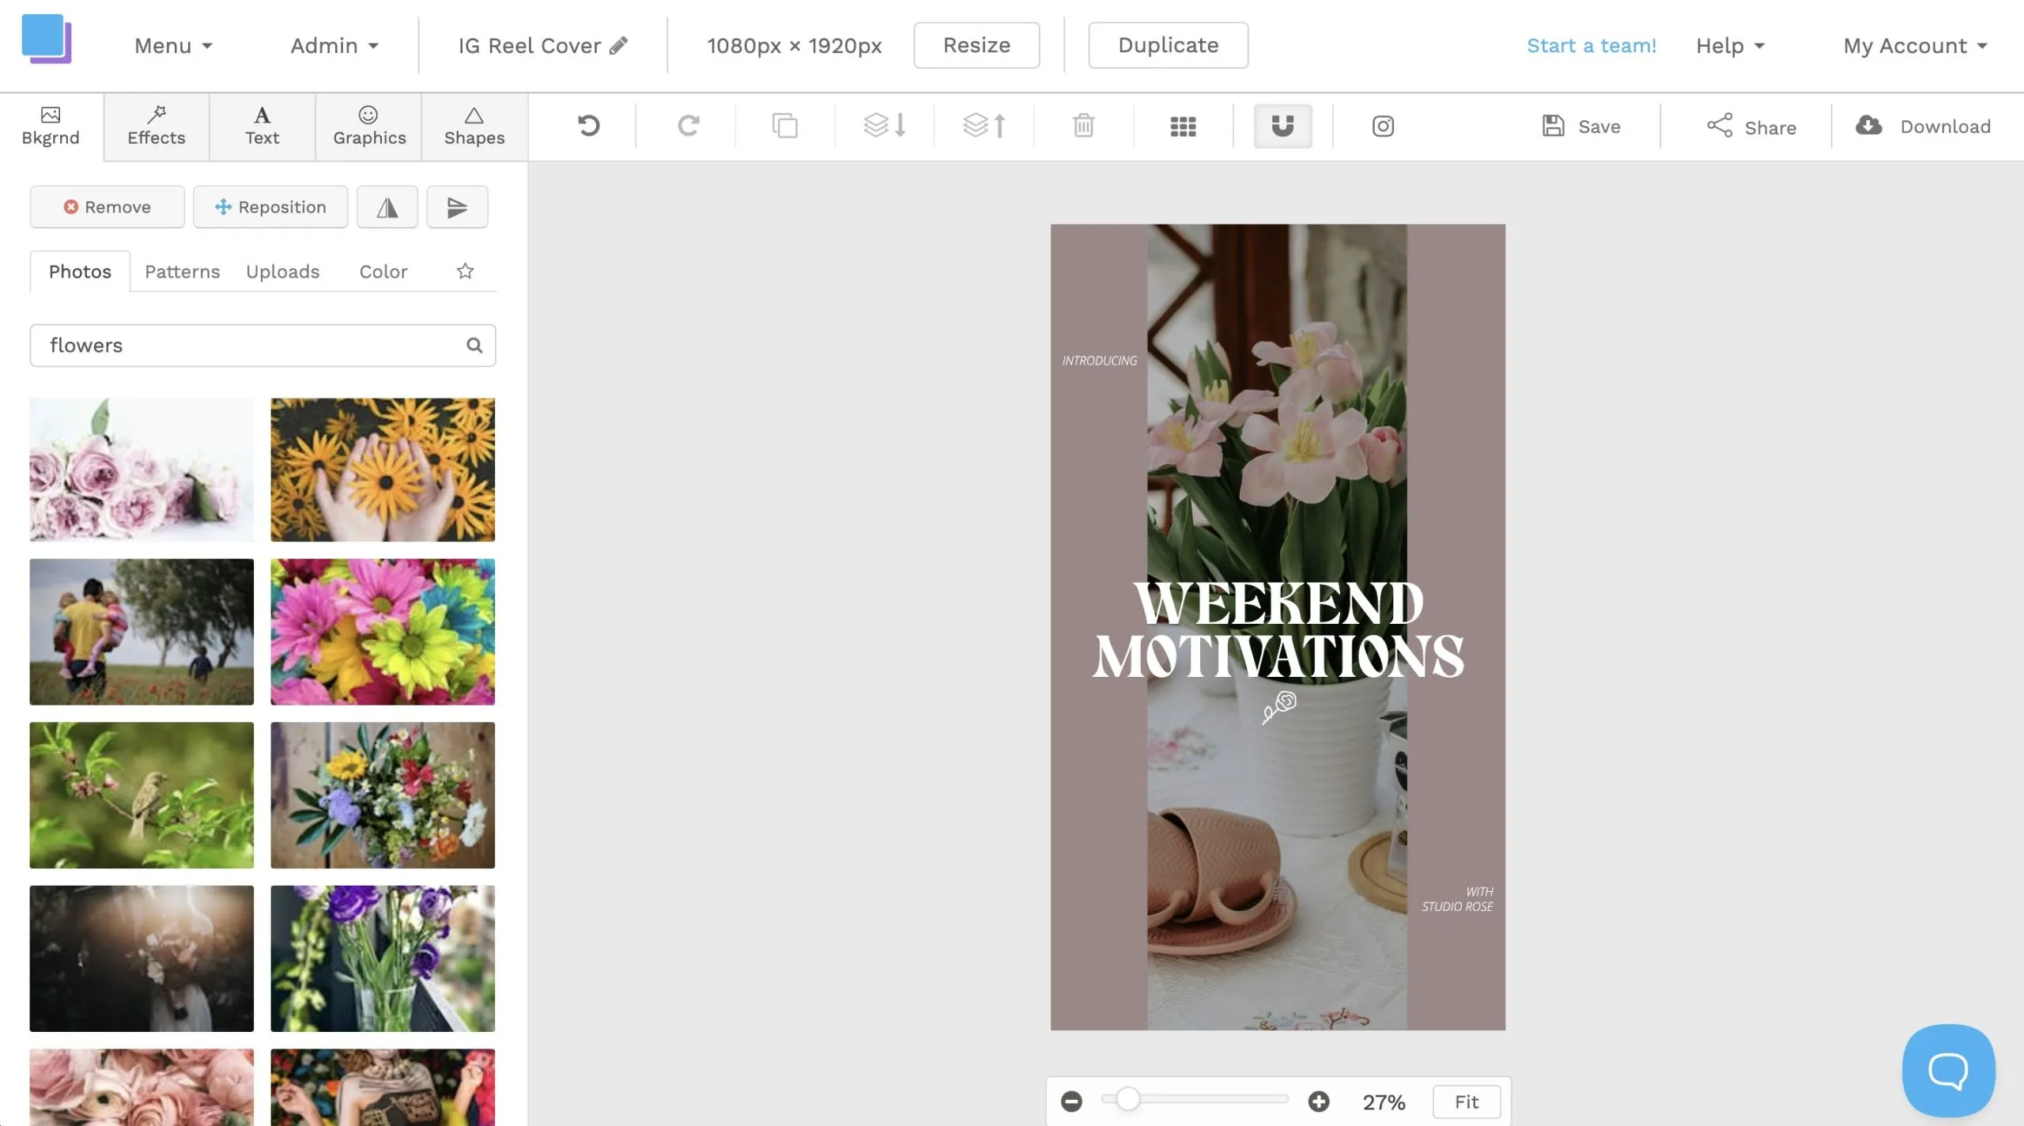Click the app logo icon

[x=47, y=39]
